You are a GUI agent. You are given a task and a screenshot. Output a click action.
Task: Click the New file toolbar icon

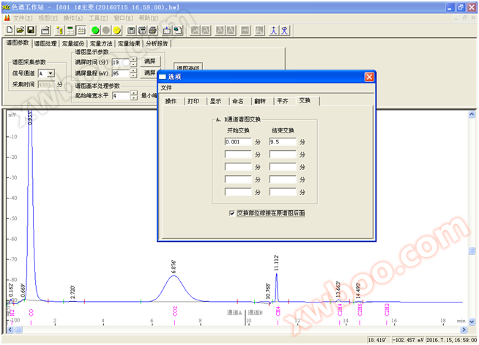[10, 31]
